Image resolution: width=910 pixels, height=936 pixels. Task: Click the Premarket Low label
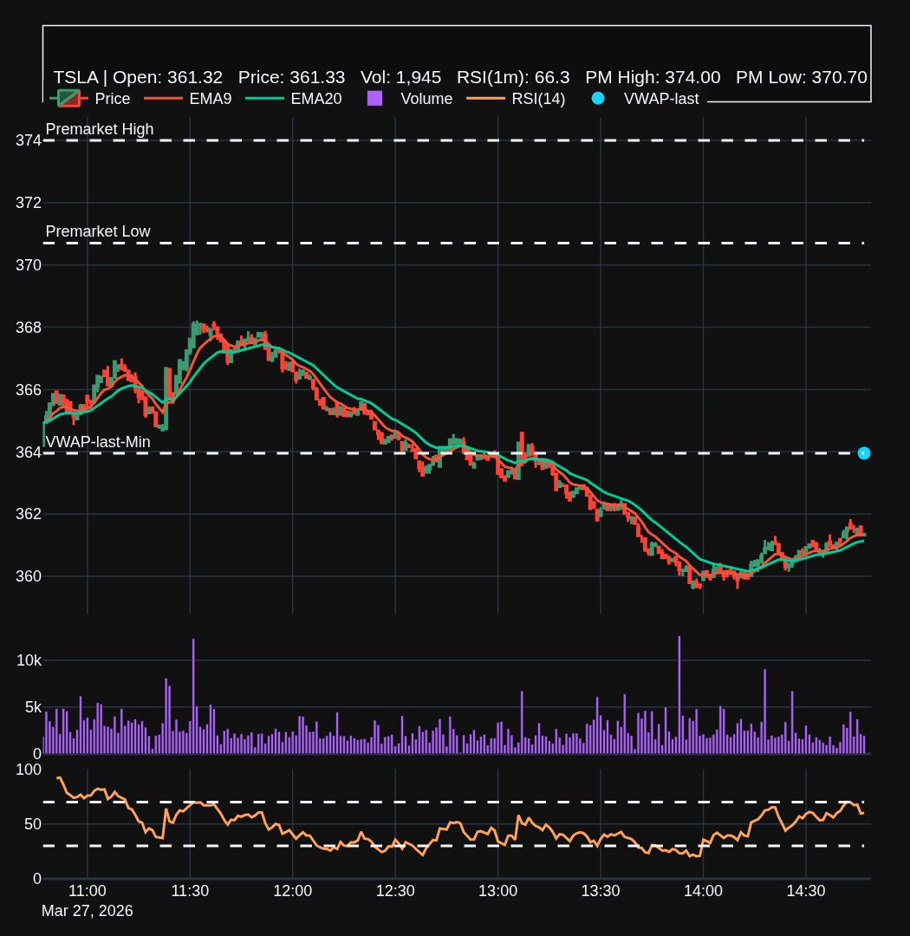[x=98, y=231]
